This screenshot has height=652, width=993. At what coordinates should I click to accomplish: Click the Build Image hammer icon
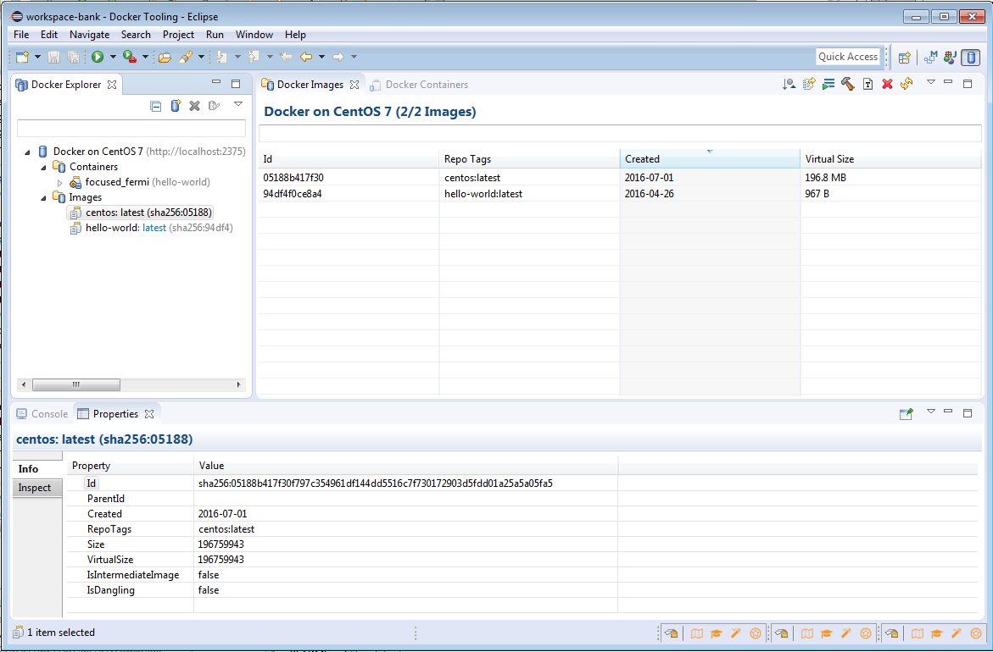[848, 84]
